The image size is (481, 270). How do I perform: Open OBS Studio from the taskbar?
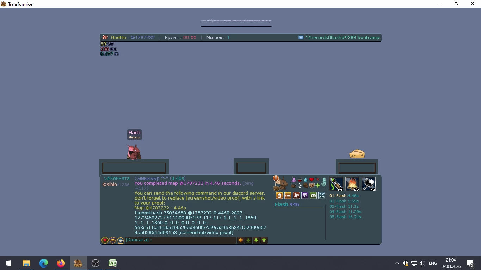pos(95,263)
